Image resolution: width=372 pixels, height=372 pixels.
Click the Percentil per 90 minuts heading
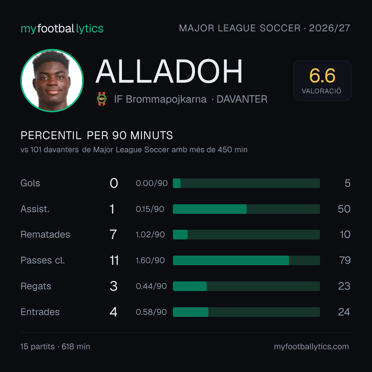[96, 135]
